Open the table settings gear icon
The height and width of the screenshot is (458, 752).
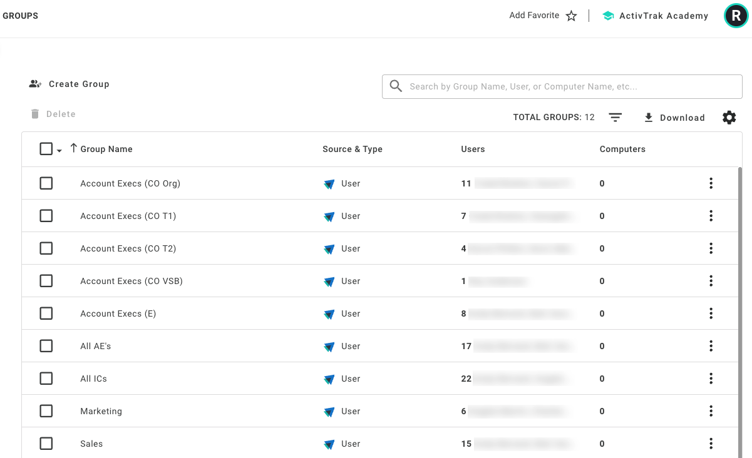point(729,118)
